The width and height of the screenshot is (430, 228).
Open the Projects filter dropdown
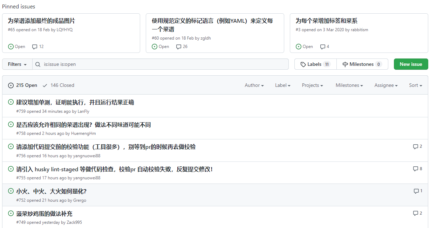[312, 85]
